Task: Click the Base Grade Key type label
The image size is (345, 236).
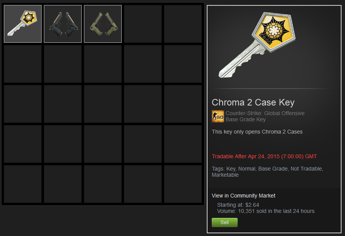Action: 246,119
